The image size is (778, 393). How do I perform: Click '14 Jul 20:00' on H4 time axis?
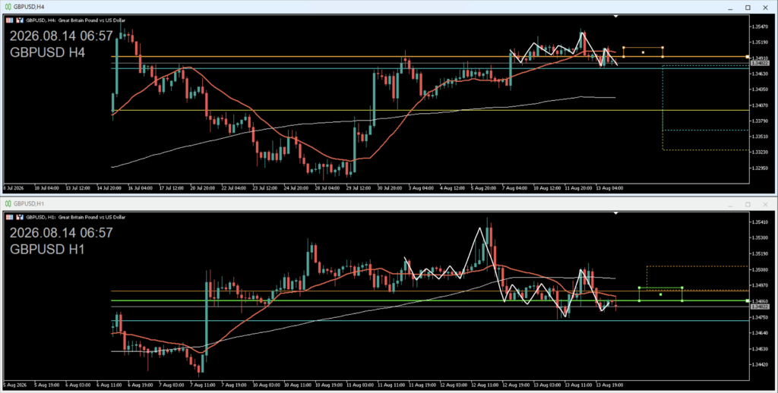coord(109,188)
